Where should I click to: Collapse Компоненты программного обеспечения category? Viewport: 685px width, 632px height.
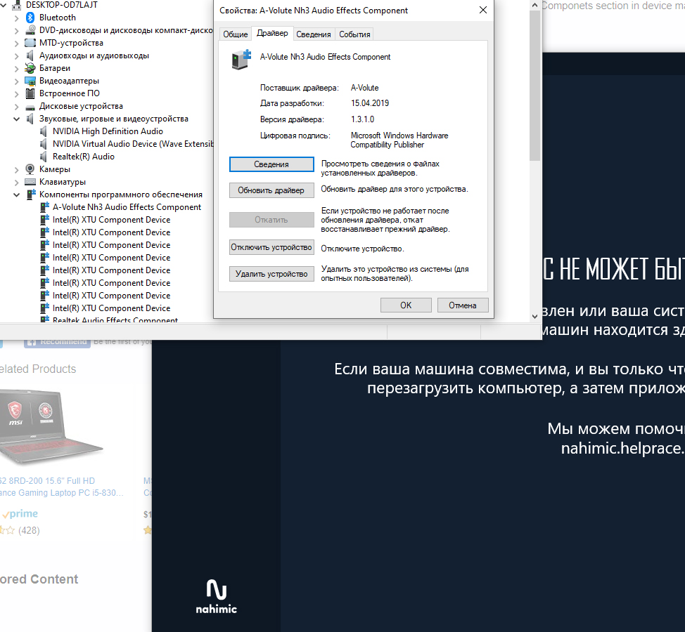(x=17, y=195)
